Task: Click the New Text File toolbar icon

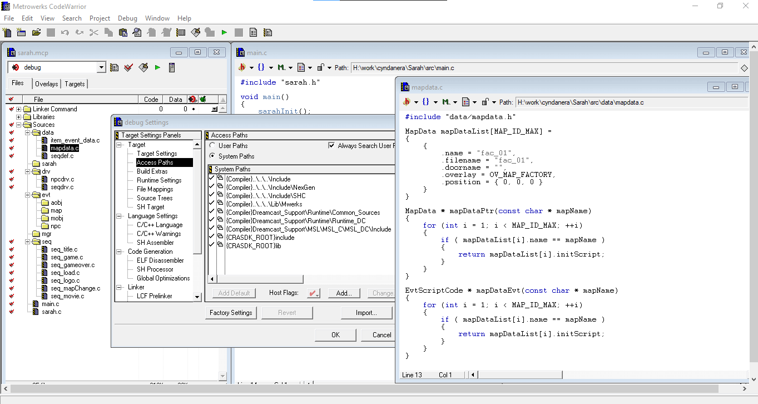Action: [x=7, y=33]
